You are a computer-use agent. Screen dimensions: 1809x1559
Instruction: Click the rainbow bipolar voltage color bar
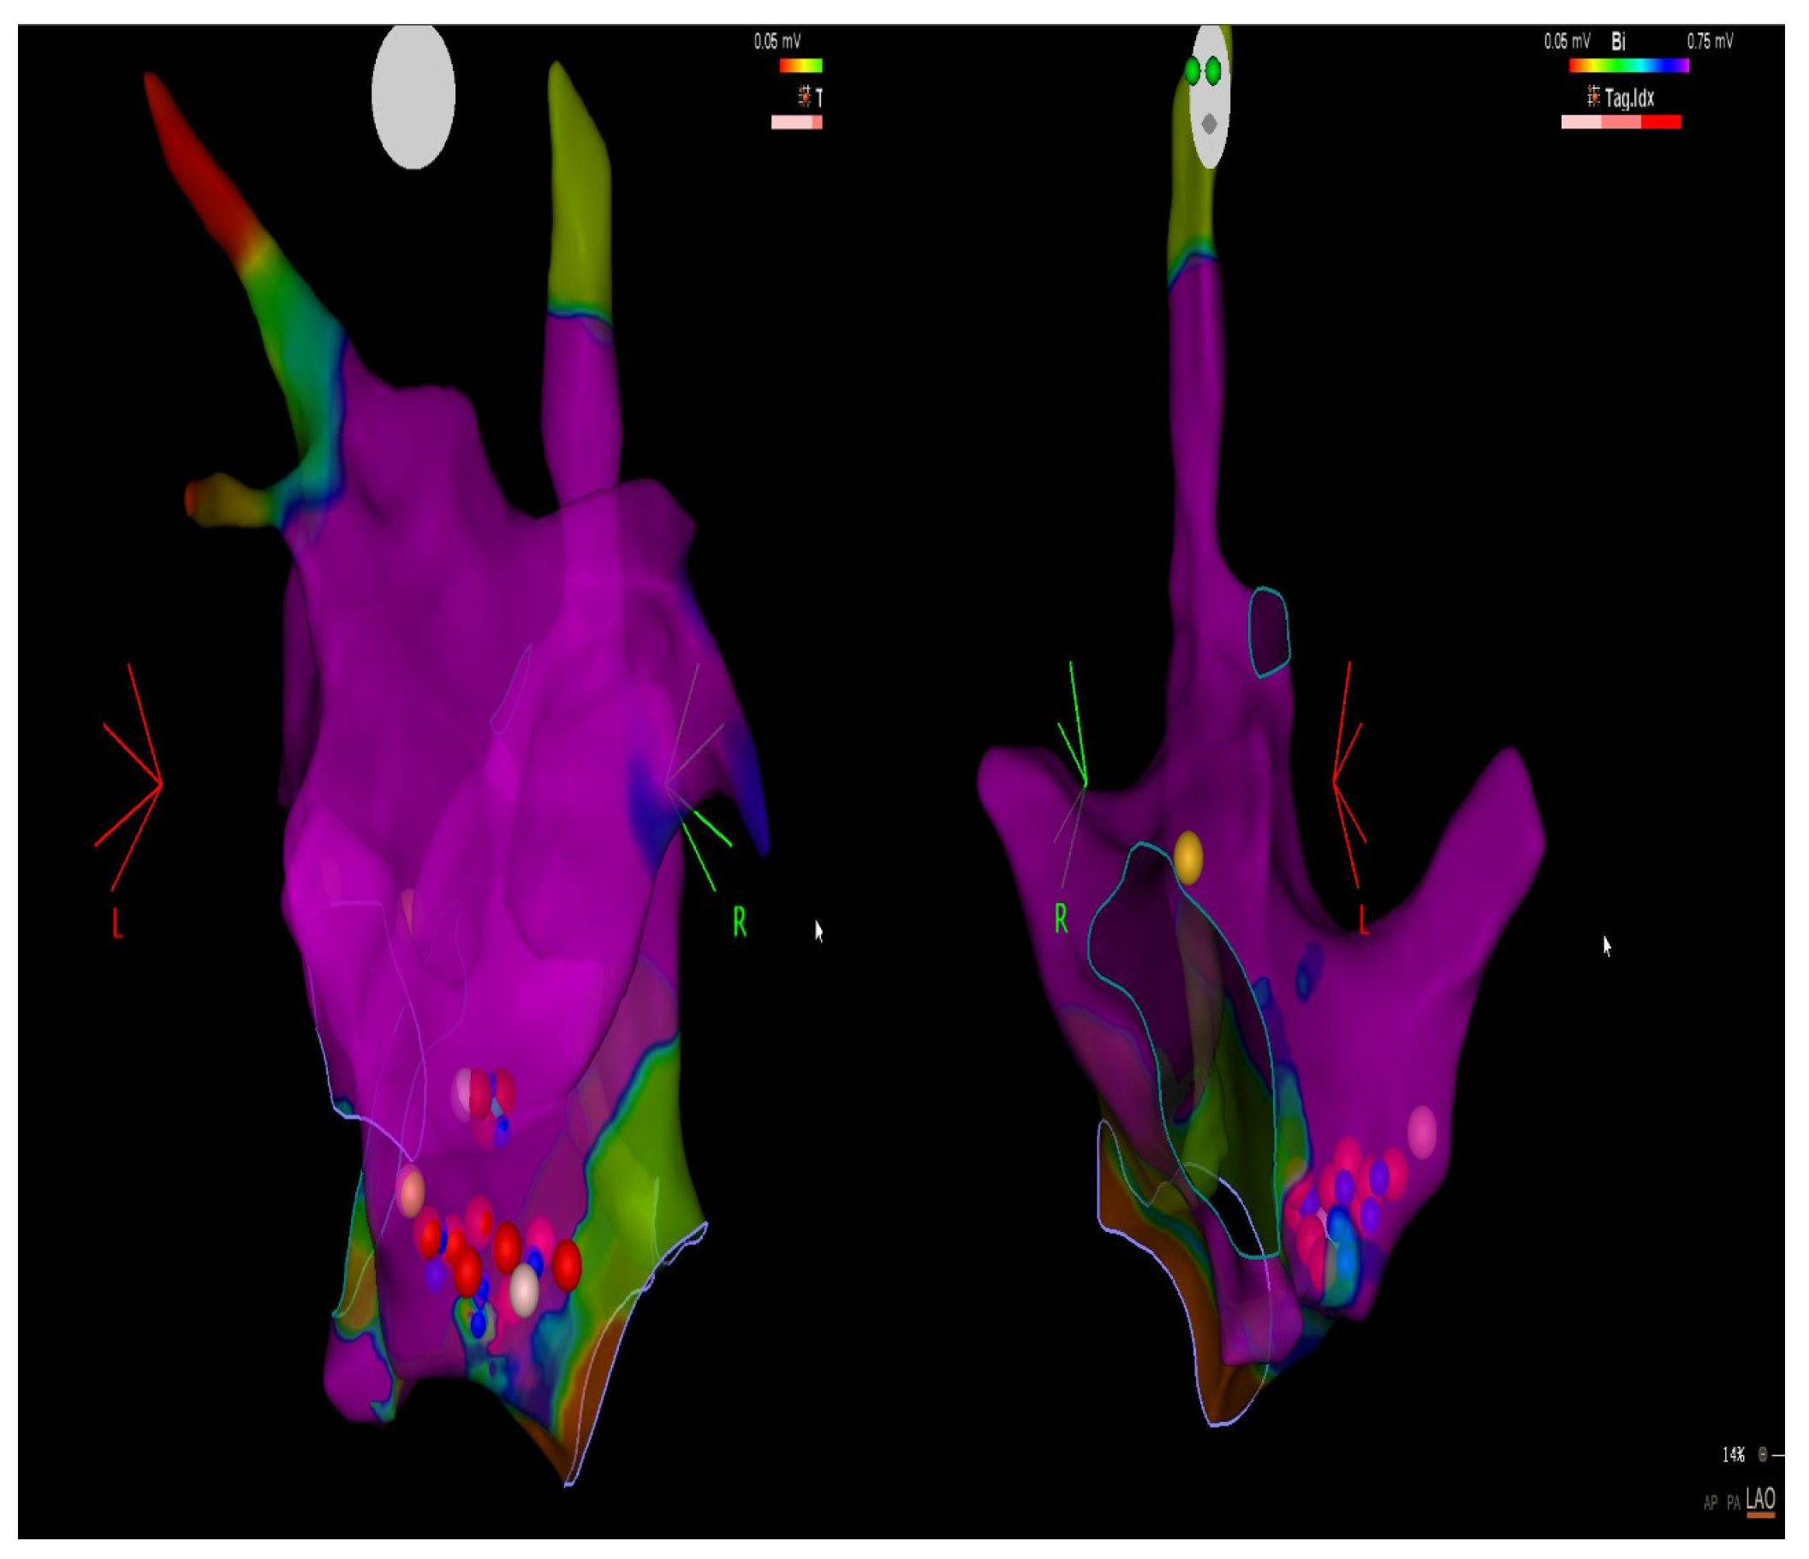click(1628, 65)
